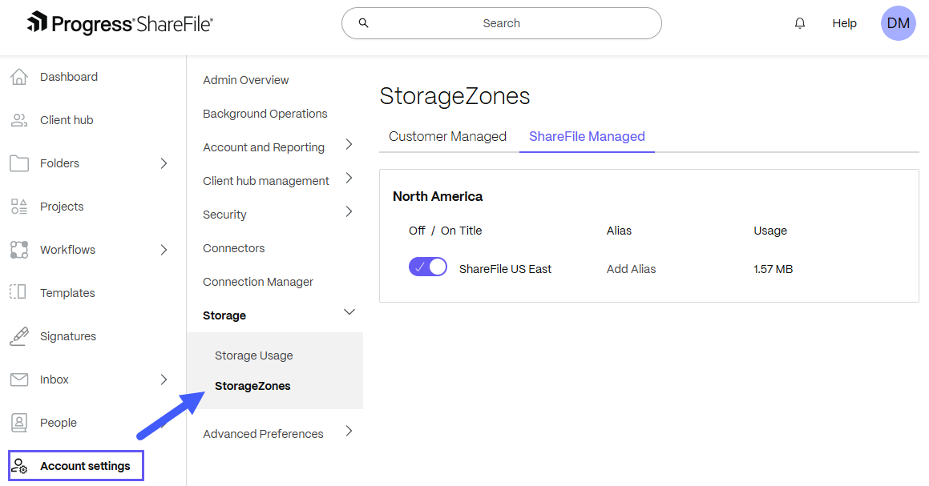Select StorageZones submenu item
929x486 pixels.
click(252, 386)
